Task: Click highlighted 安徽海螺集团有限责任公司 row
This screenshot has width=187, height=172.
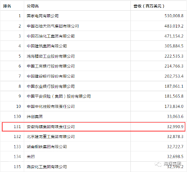Action: coord(94,126)
